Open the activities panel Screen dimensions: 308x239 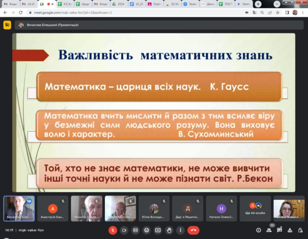pyautogui.click(x=290, y=230)
